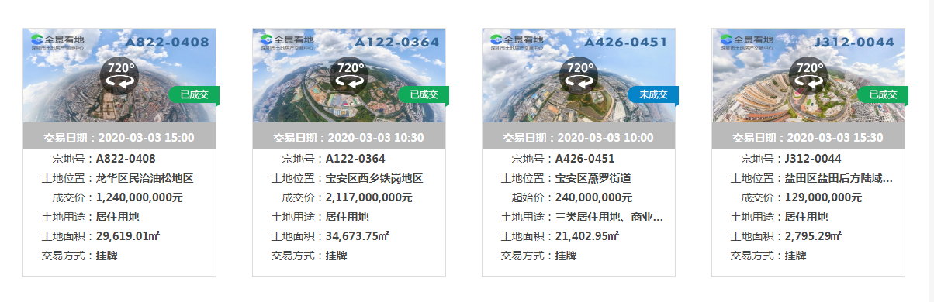
Task: Open parcel number link J312-0044
Action: click(x=813, y=159)
